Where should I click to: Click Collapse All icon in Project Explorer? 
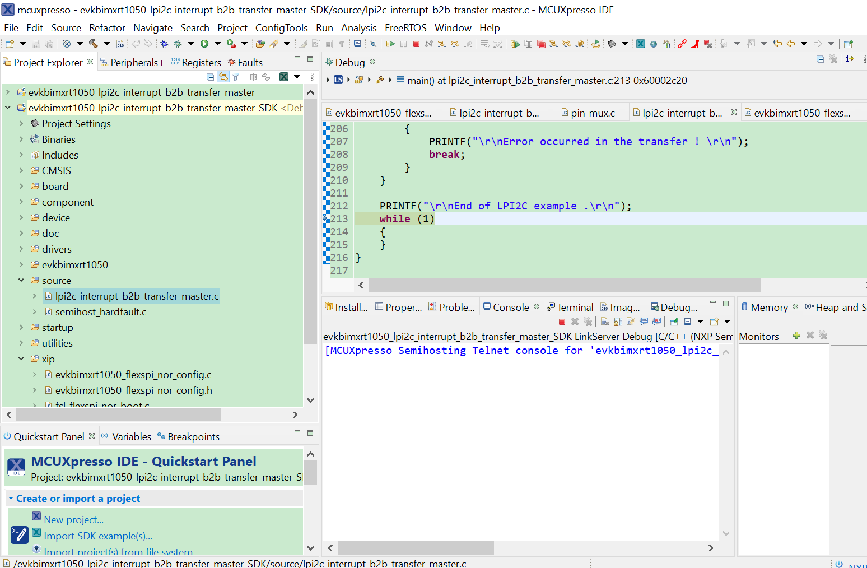[x=210, y=77]
